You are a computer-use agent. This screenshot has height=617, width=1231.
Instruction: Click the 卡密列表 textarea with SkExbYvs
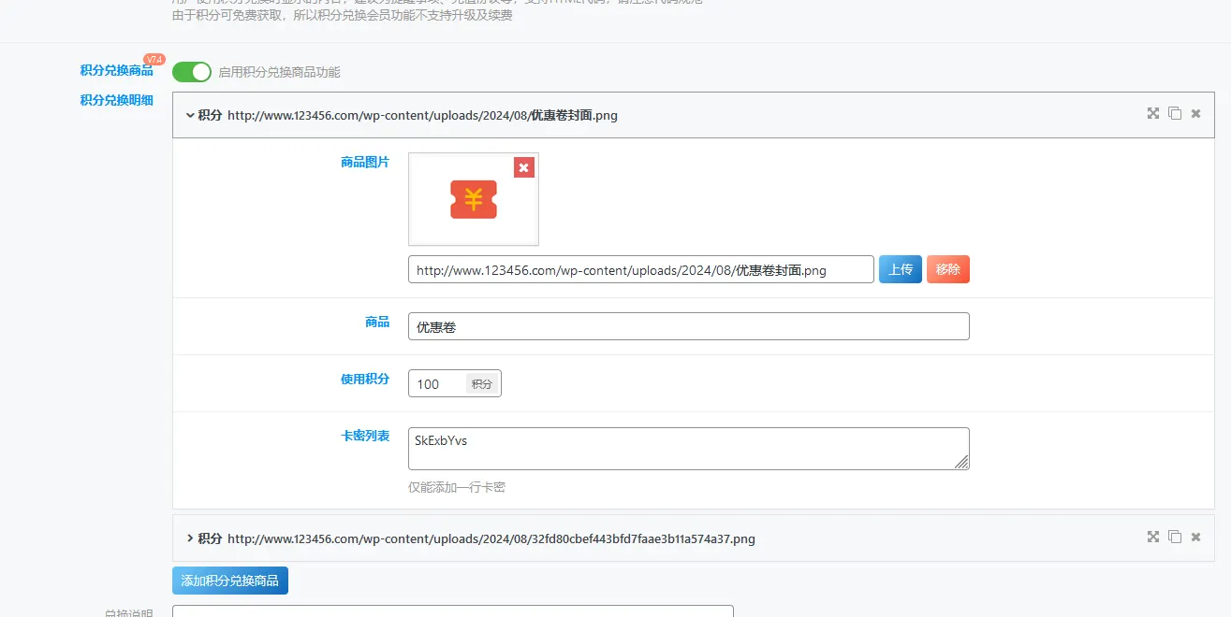[x=689, y=449]
